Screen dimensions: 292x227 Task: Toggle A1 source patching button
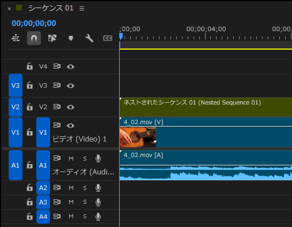16,165
